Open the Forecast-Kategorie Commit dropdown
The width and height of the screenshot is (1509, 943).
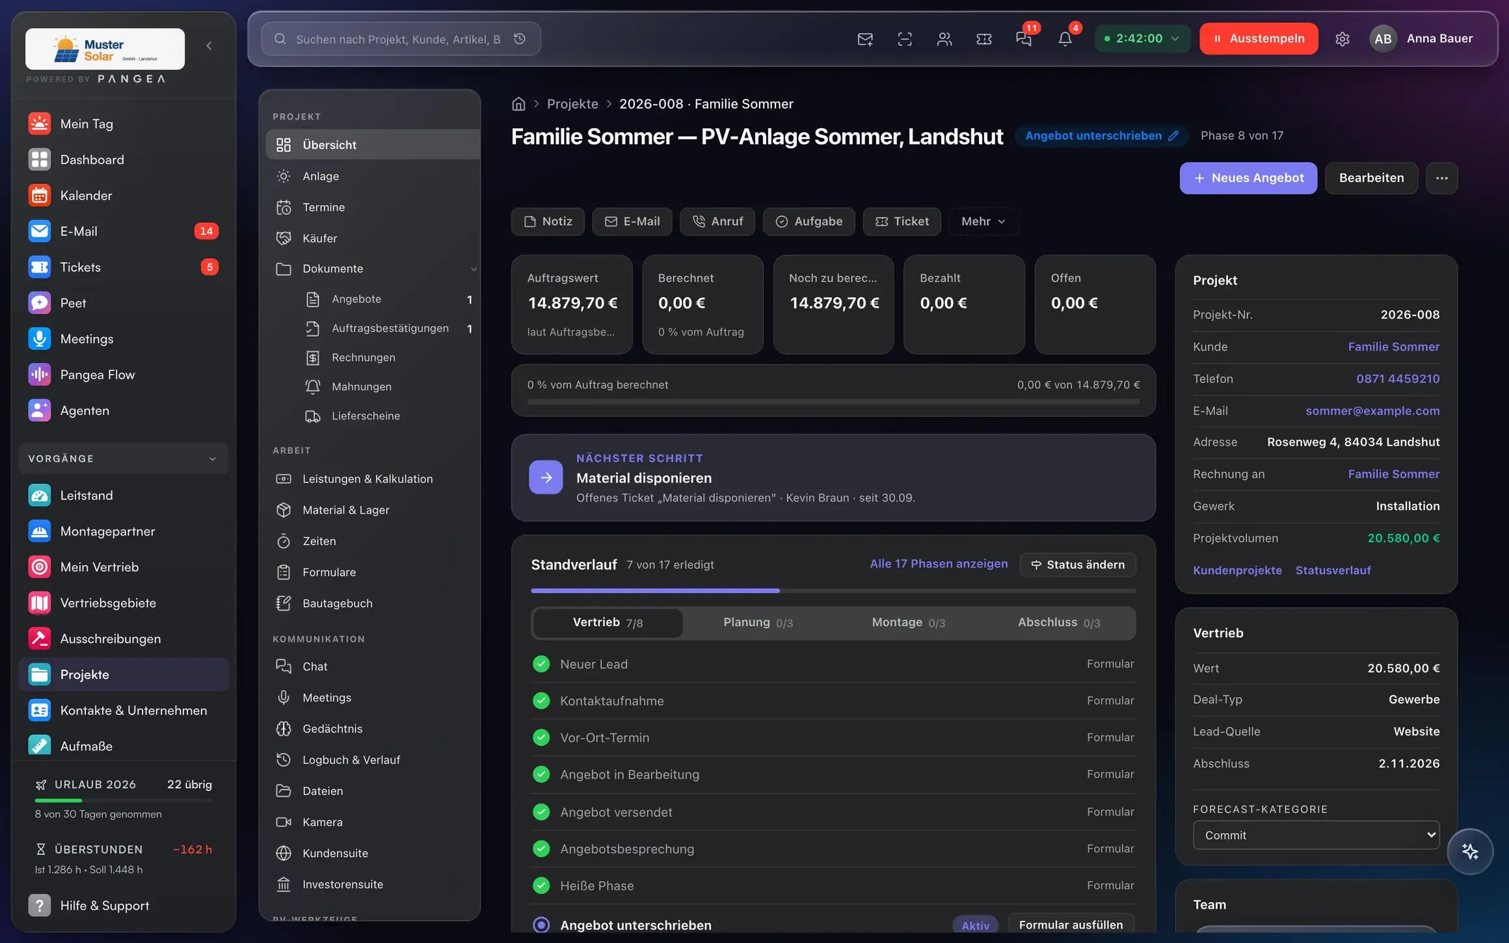pos(1316,835)
